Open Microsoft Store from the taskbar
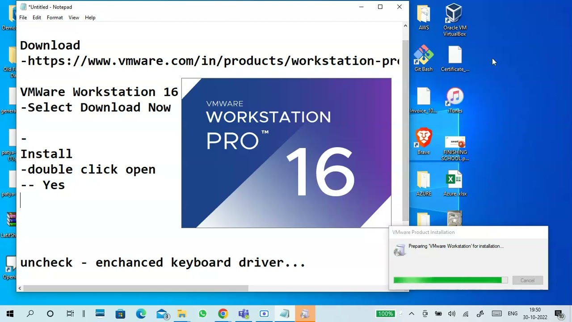 point(120,314)
